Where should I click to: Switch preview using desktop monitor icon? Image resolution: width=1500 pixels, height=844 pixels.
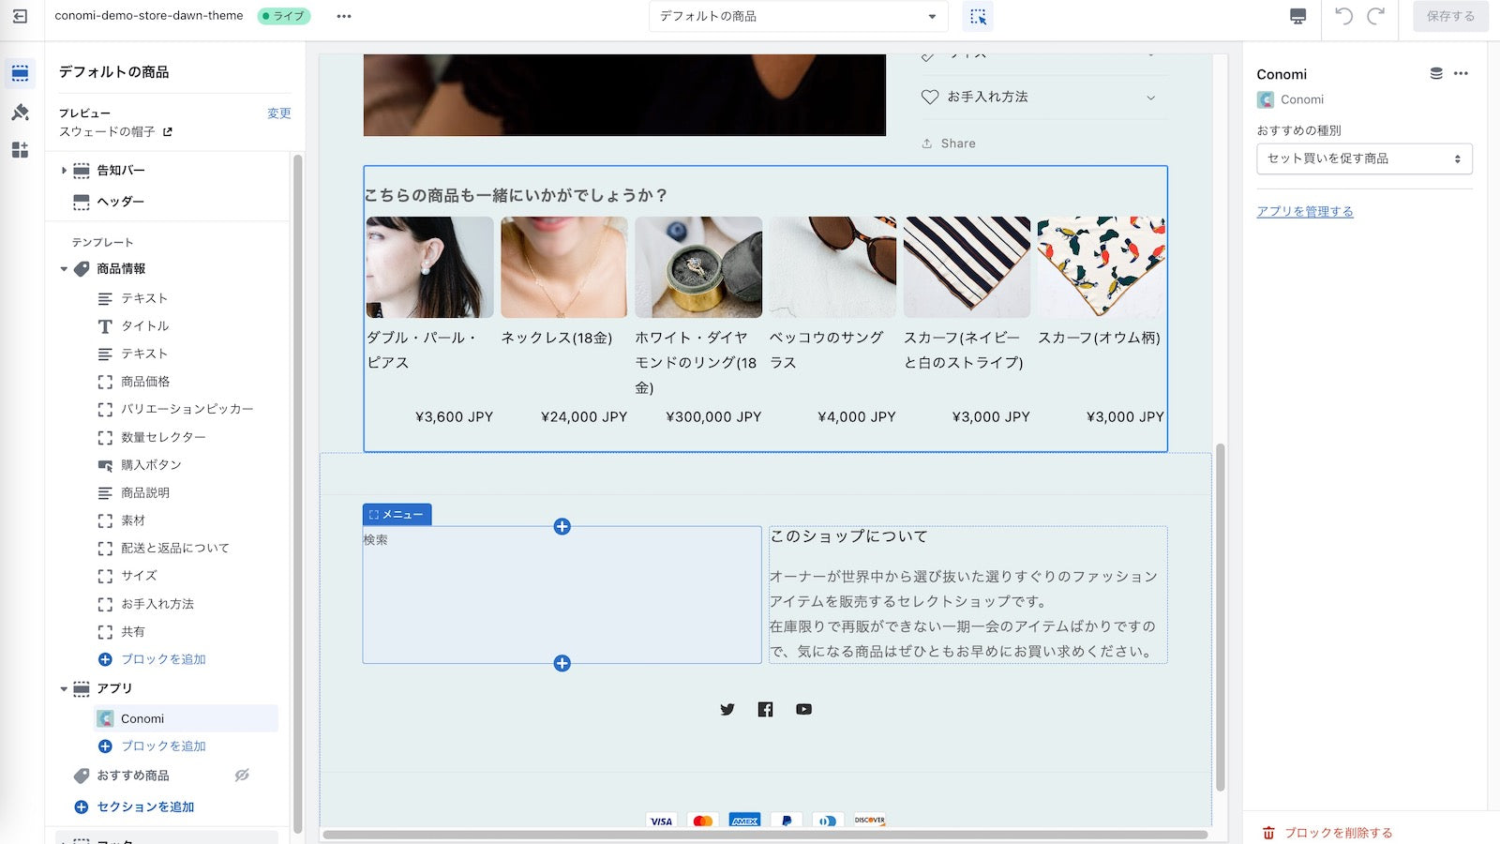pyautogui.click(x=1297, y=16)
